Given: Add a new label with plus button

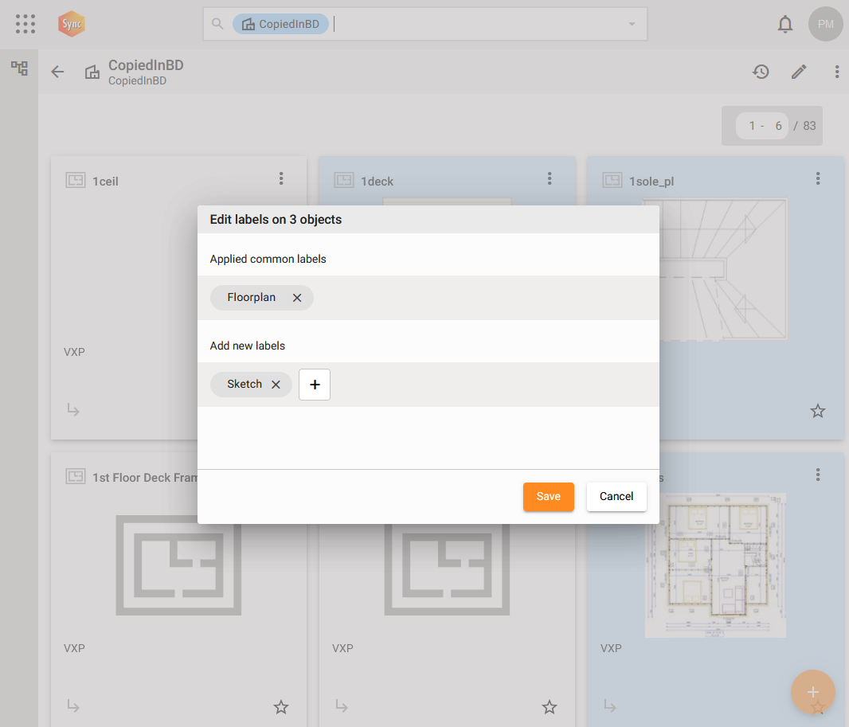Looking at the screenshot, I should coord(315,385).
